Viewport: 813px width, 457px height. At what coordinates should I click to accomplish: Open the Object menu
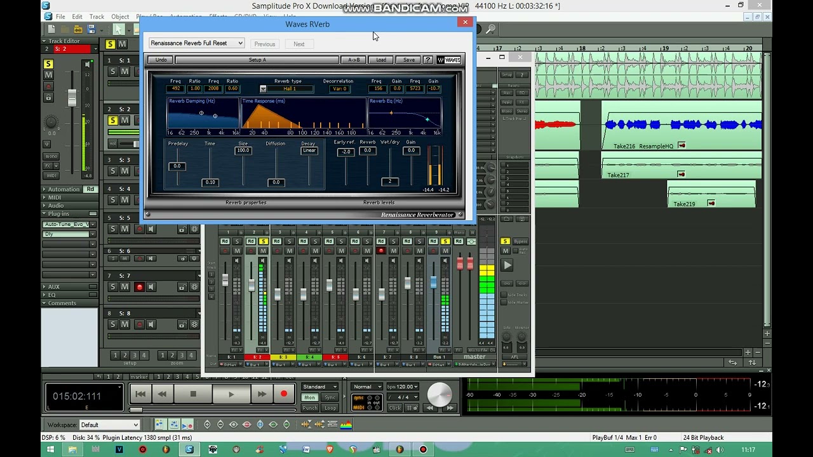click(x=120, y=17)
